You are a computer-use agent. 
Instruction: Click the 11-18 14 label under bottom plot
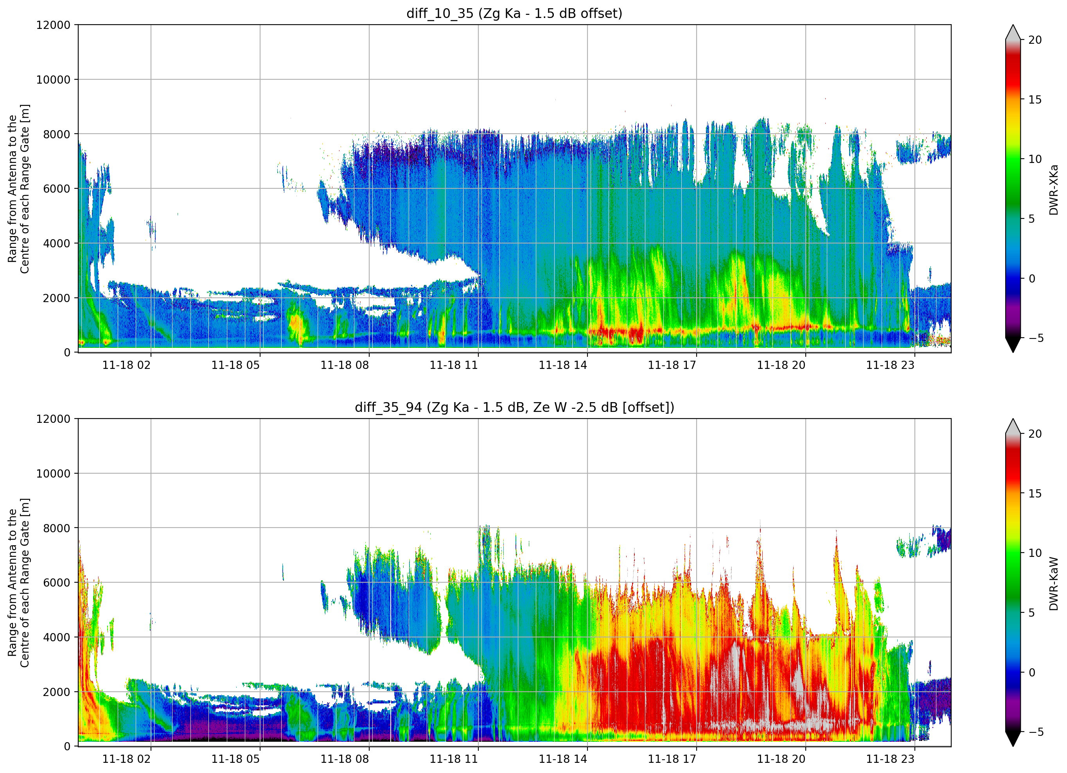point(563,759)
